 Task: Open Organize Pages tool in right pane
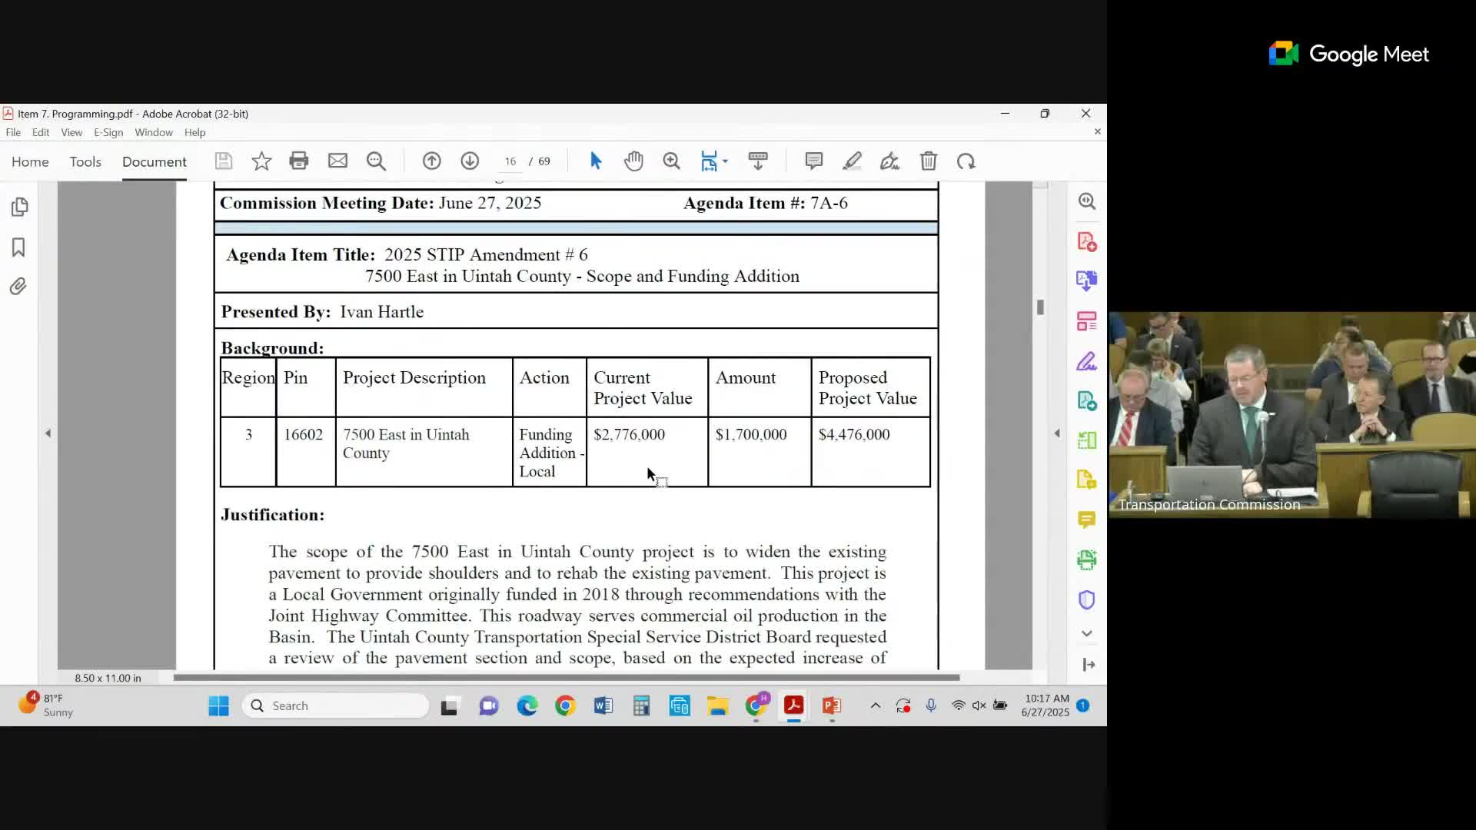tap(1087, 321)
